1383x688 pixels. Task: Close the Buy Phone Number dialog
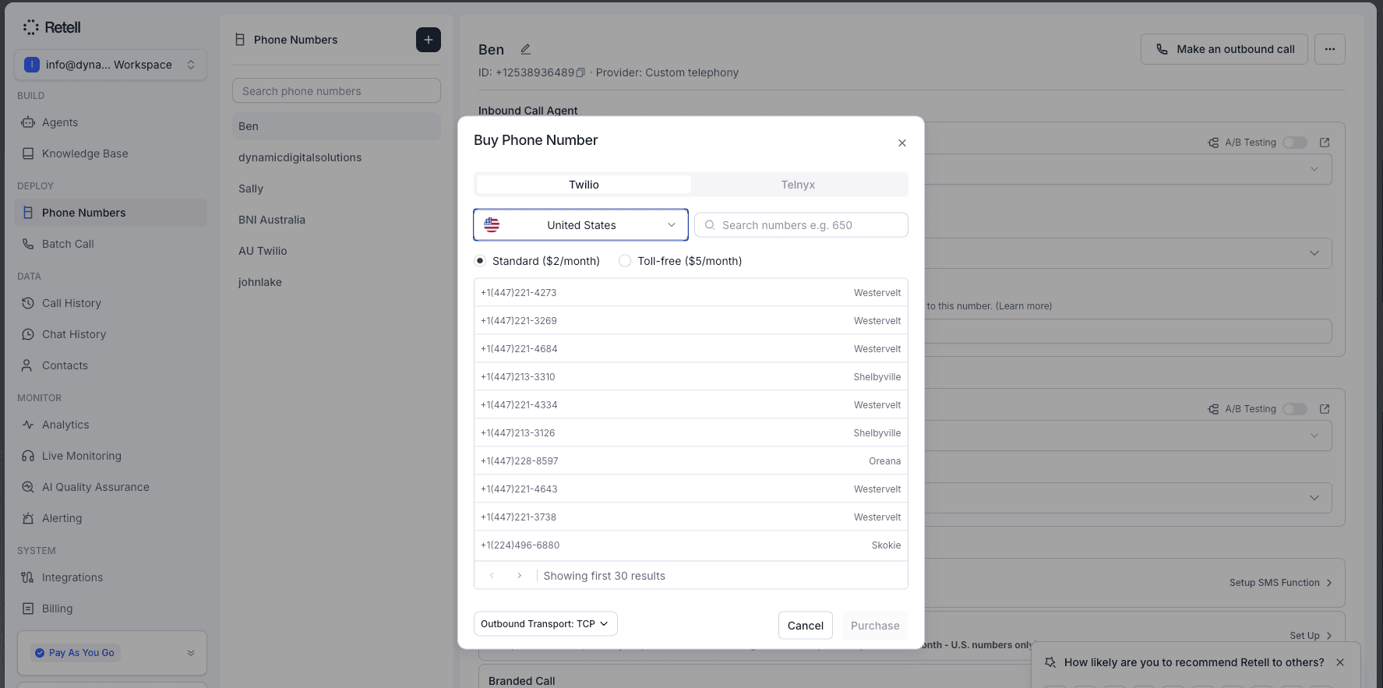pyautogui.click(x=902, y=143)
